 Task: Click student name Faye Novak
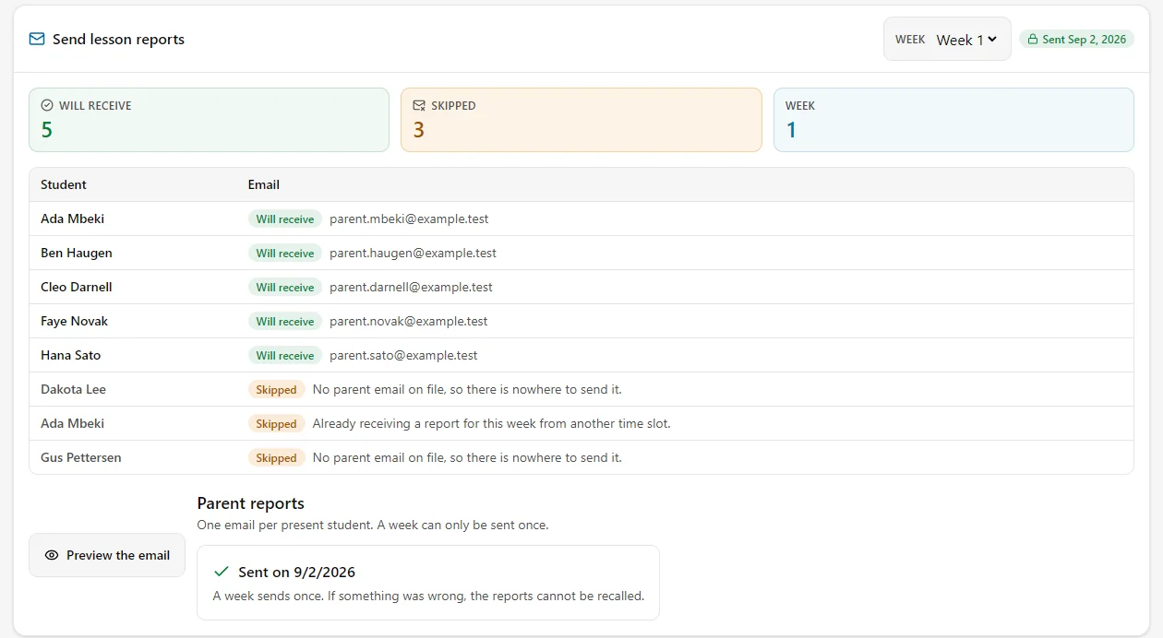[74, 321]
